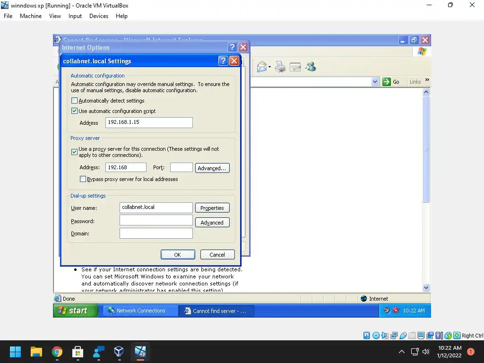This screenshot has width=484, height=363.
Task: Click the Edit page icon in Internet Explorer toolbar
Action: (295, 67)
